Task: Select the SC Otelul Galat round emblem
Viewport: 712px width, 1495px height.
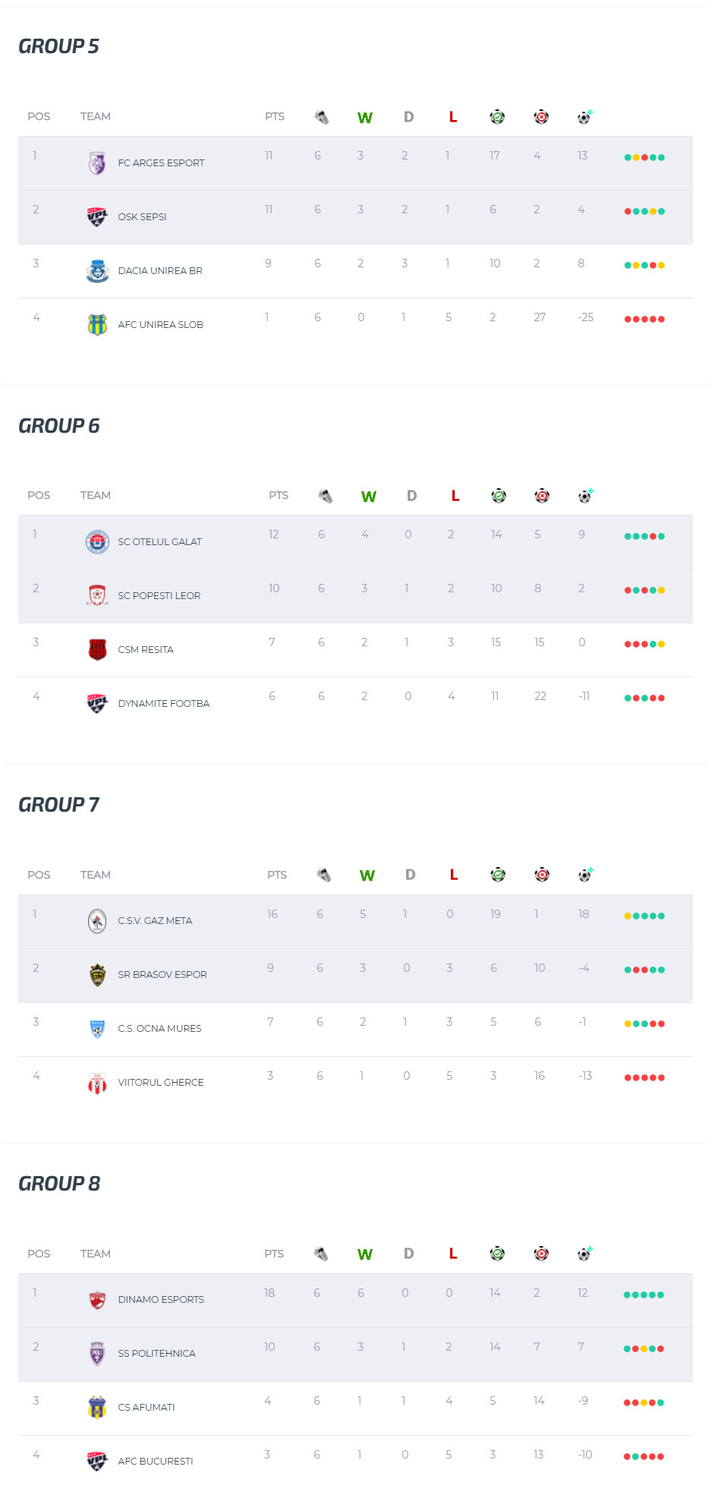Action: tap(97, 542)
